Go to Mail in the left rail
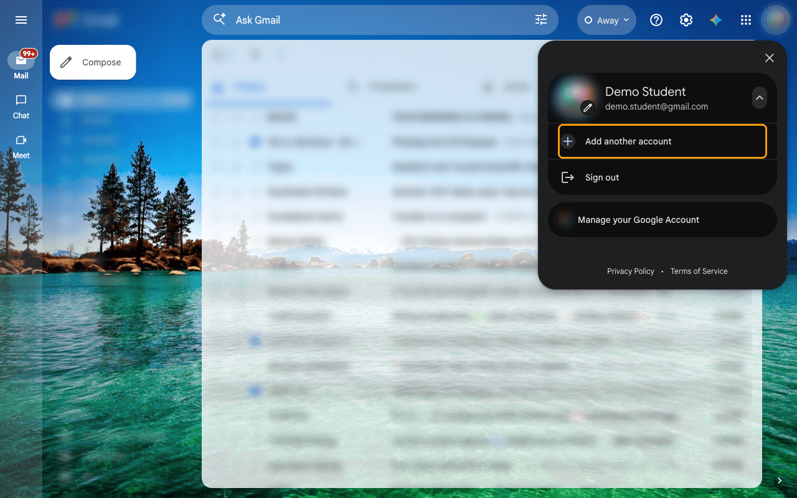Viewport: 797px width, 498px height. pos(21,65)
